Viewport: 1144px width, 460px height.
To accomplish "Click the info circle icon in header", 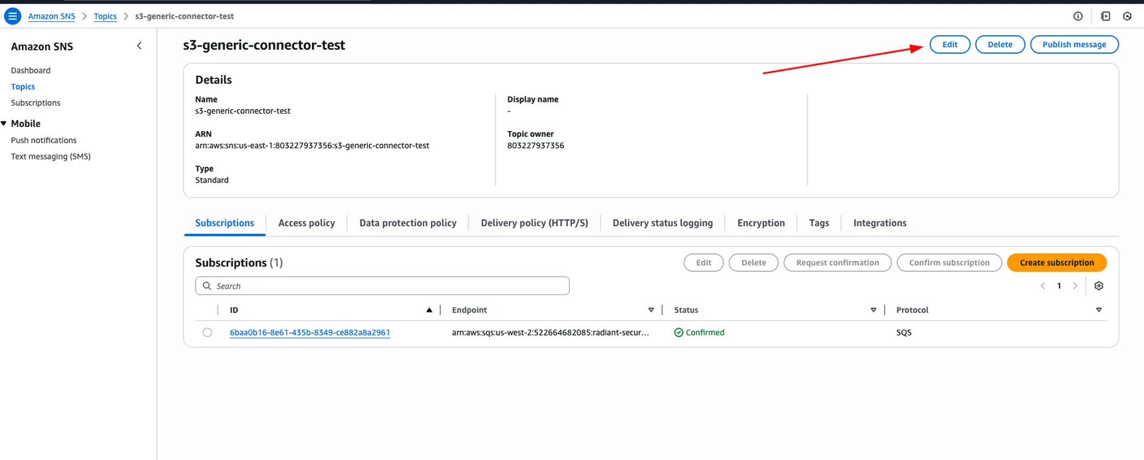I will tap(1077, 16).
